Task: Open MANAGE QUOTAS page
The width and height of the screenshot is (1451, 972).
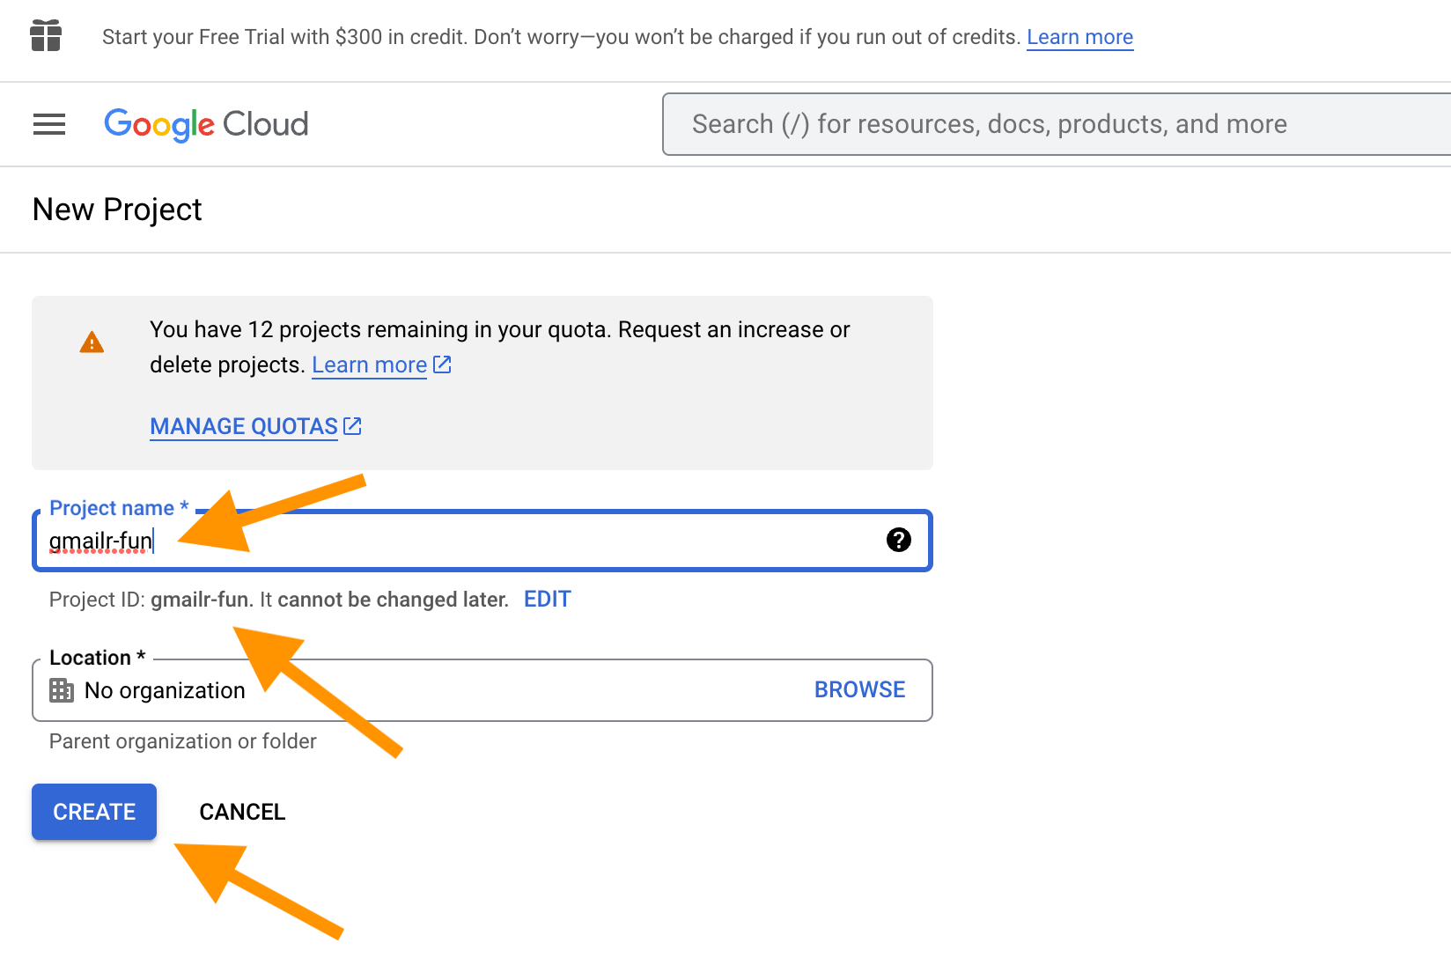Action: [x=243, y=425]
